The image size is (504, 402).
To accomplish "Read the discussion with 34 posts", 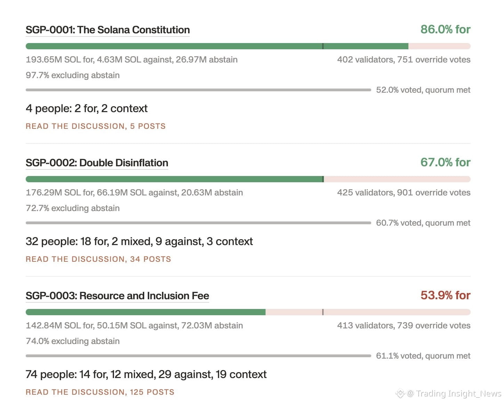I will [x=98, y=259].
